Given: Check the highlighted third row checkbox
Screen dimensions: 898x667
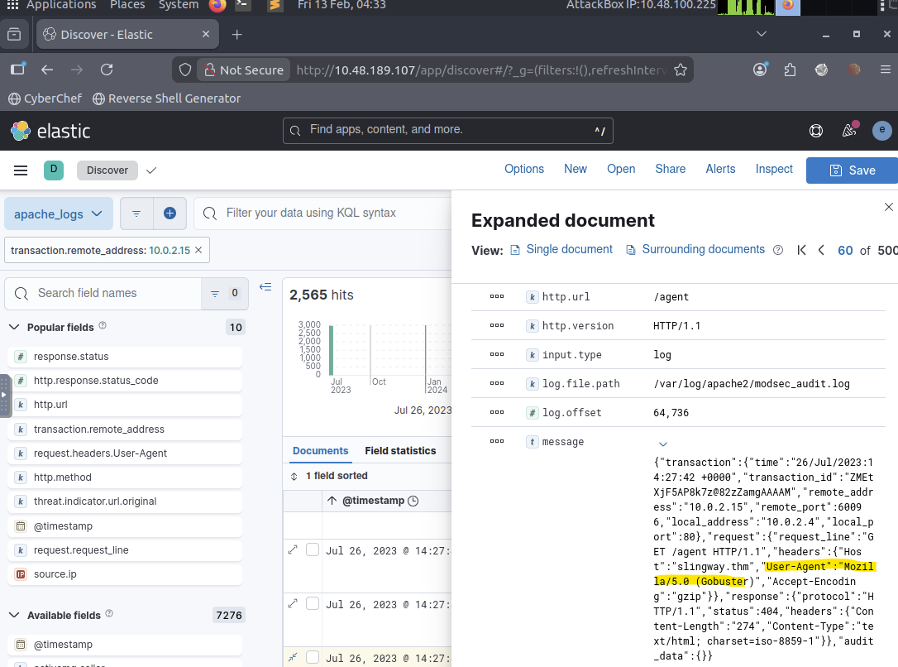Looking at the screenshot, I should (x=313, y=658).
